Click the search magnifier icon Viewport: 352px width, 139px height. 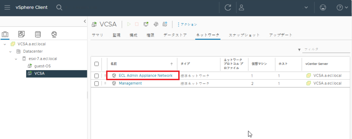(x=59, y=7)
